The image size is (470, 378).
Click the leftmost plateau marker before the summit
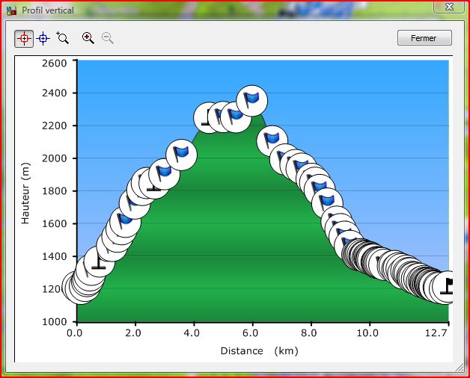[208, 117]
